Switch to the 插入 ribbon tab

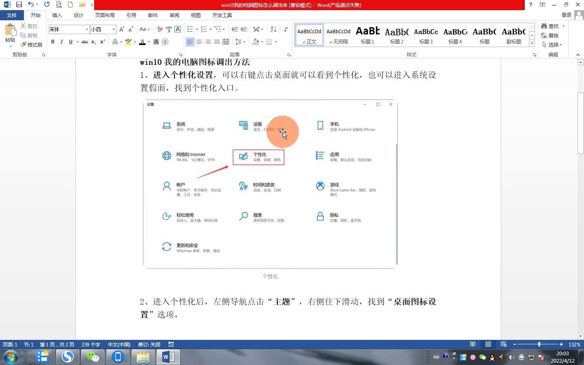tap(57, 15)
